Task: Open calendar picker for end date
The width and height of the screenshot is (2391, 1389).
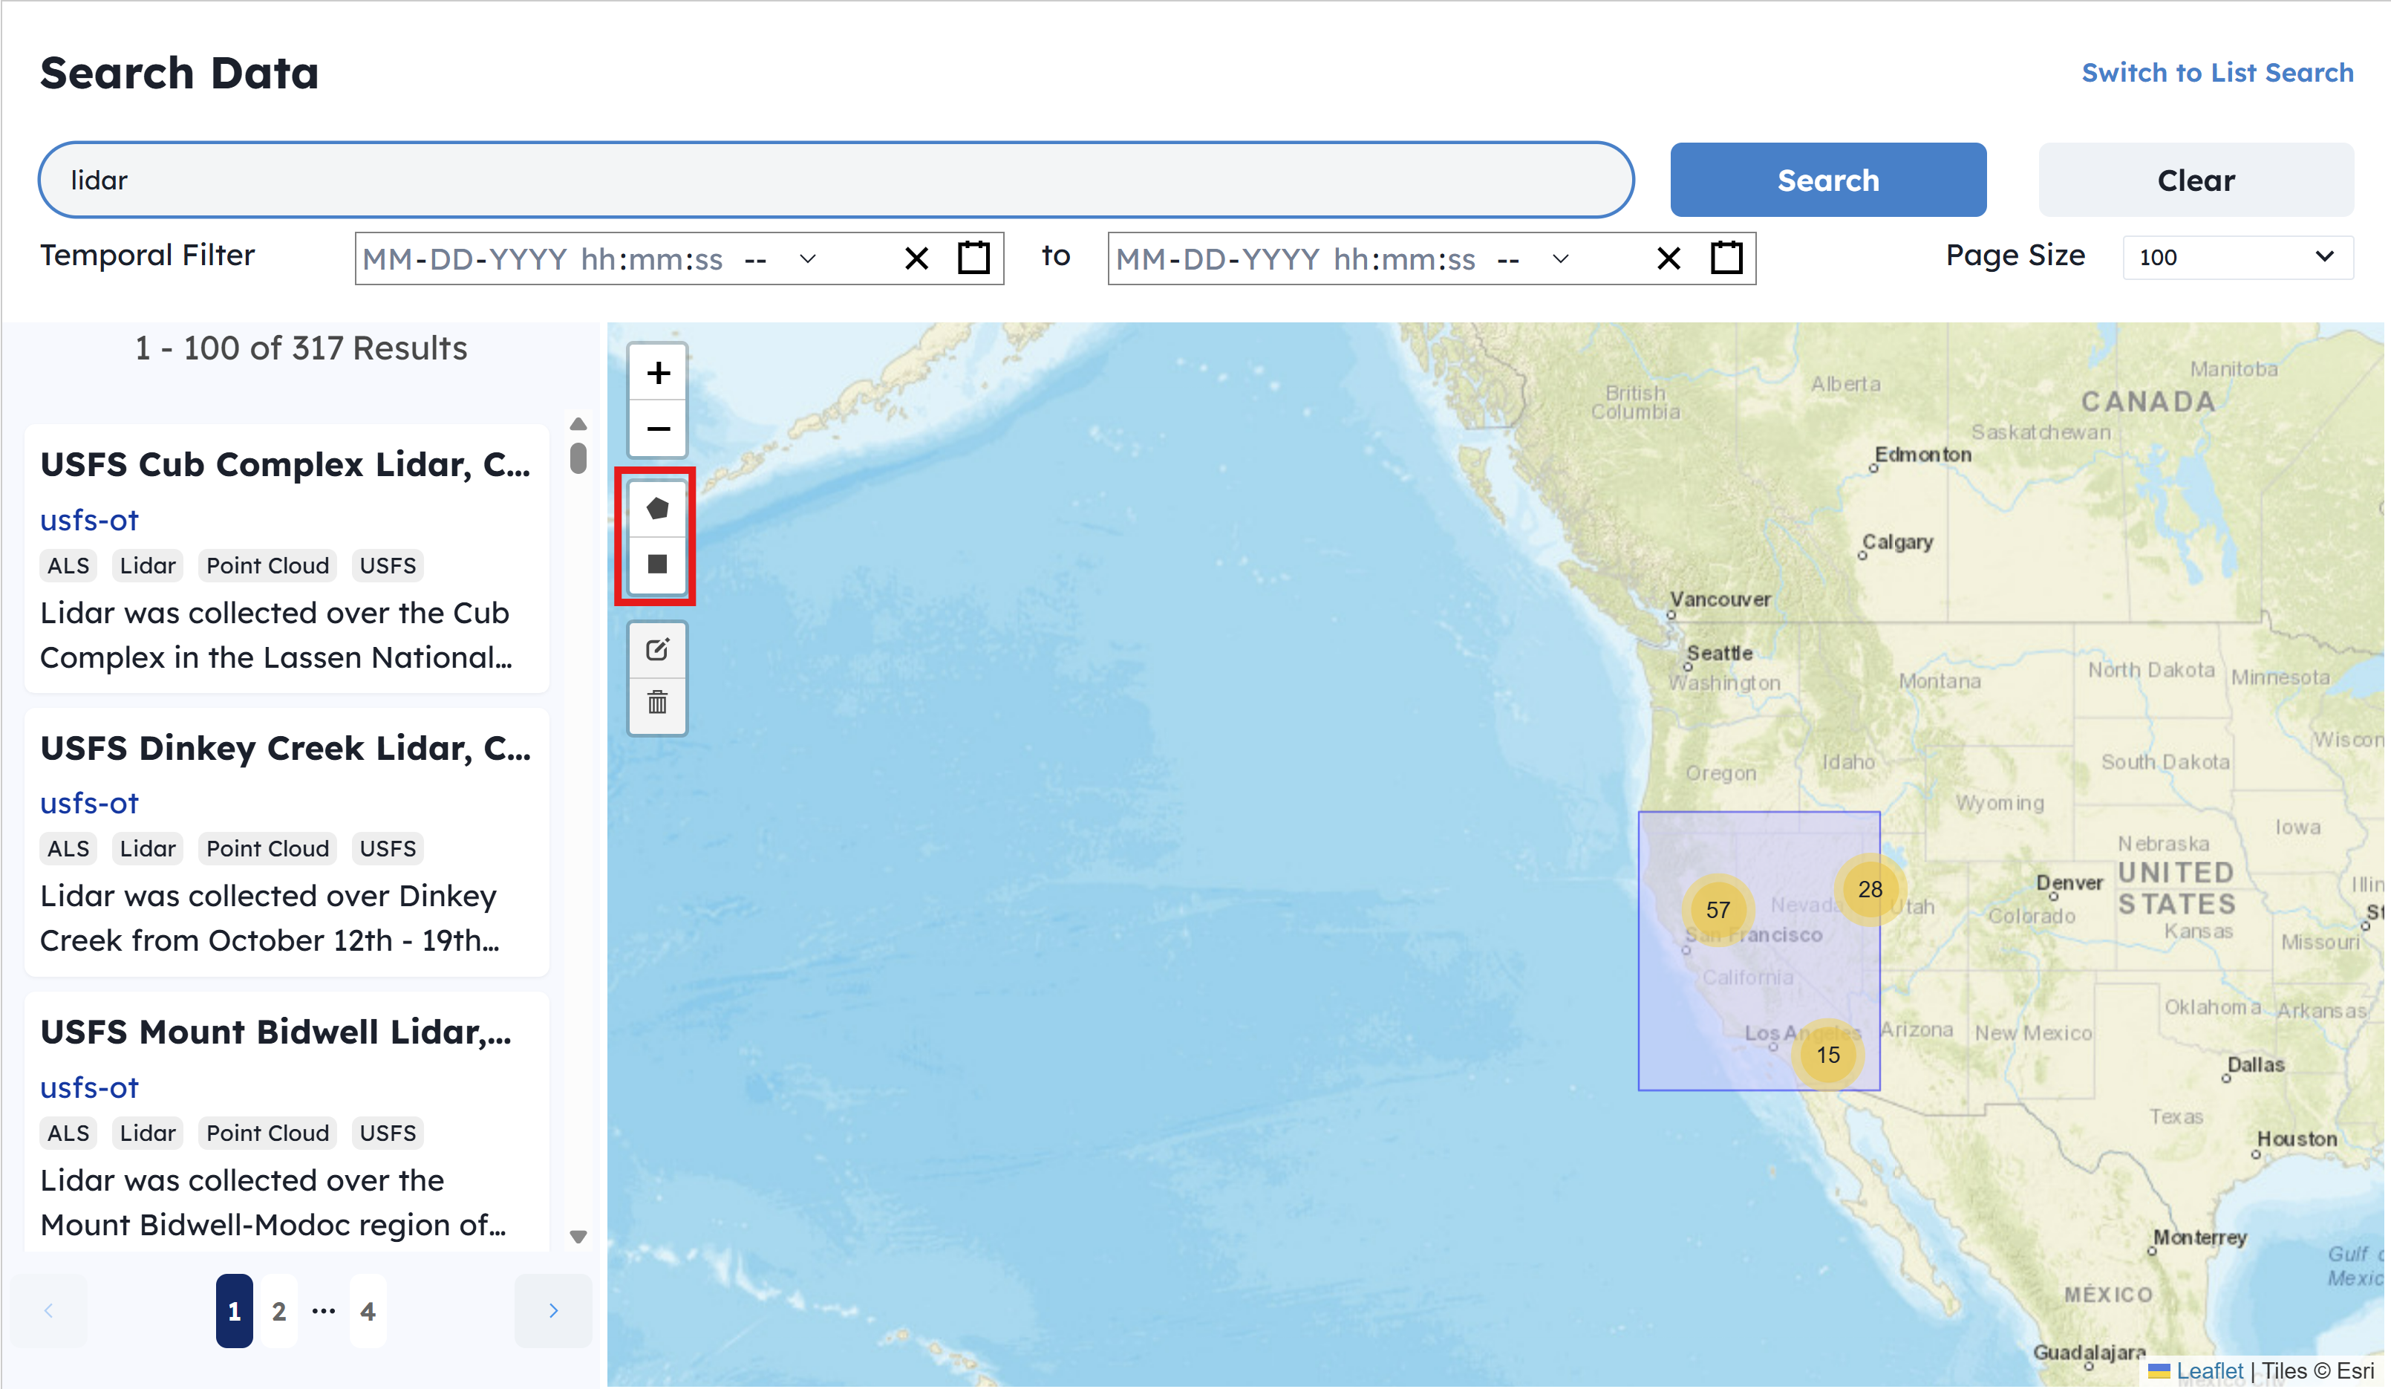Action: coord(1726,258)
